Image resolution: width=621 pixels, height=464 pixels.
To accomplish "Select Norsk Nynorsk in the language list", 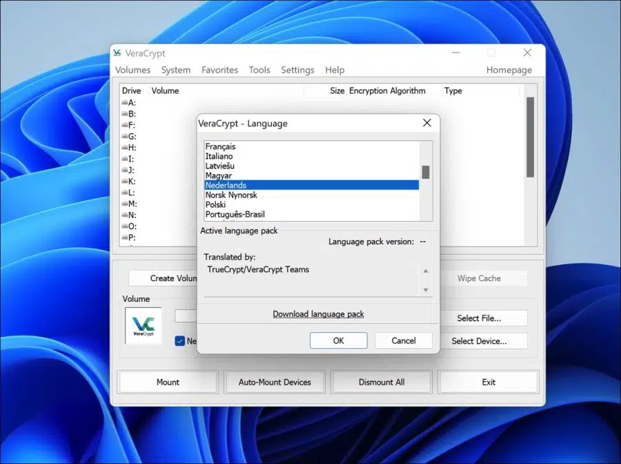I will pos(312,195).
